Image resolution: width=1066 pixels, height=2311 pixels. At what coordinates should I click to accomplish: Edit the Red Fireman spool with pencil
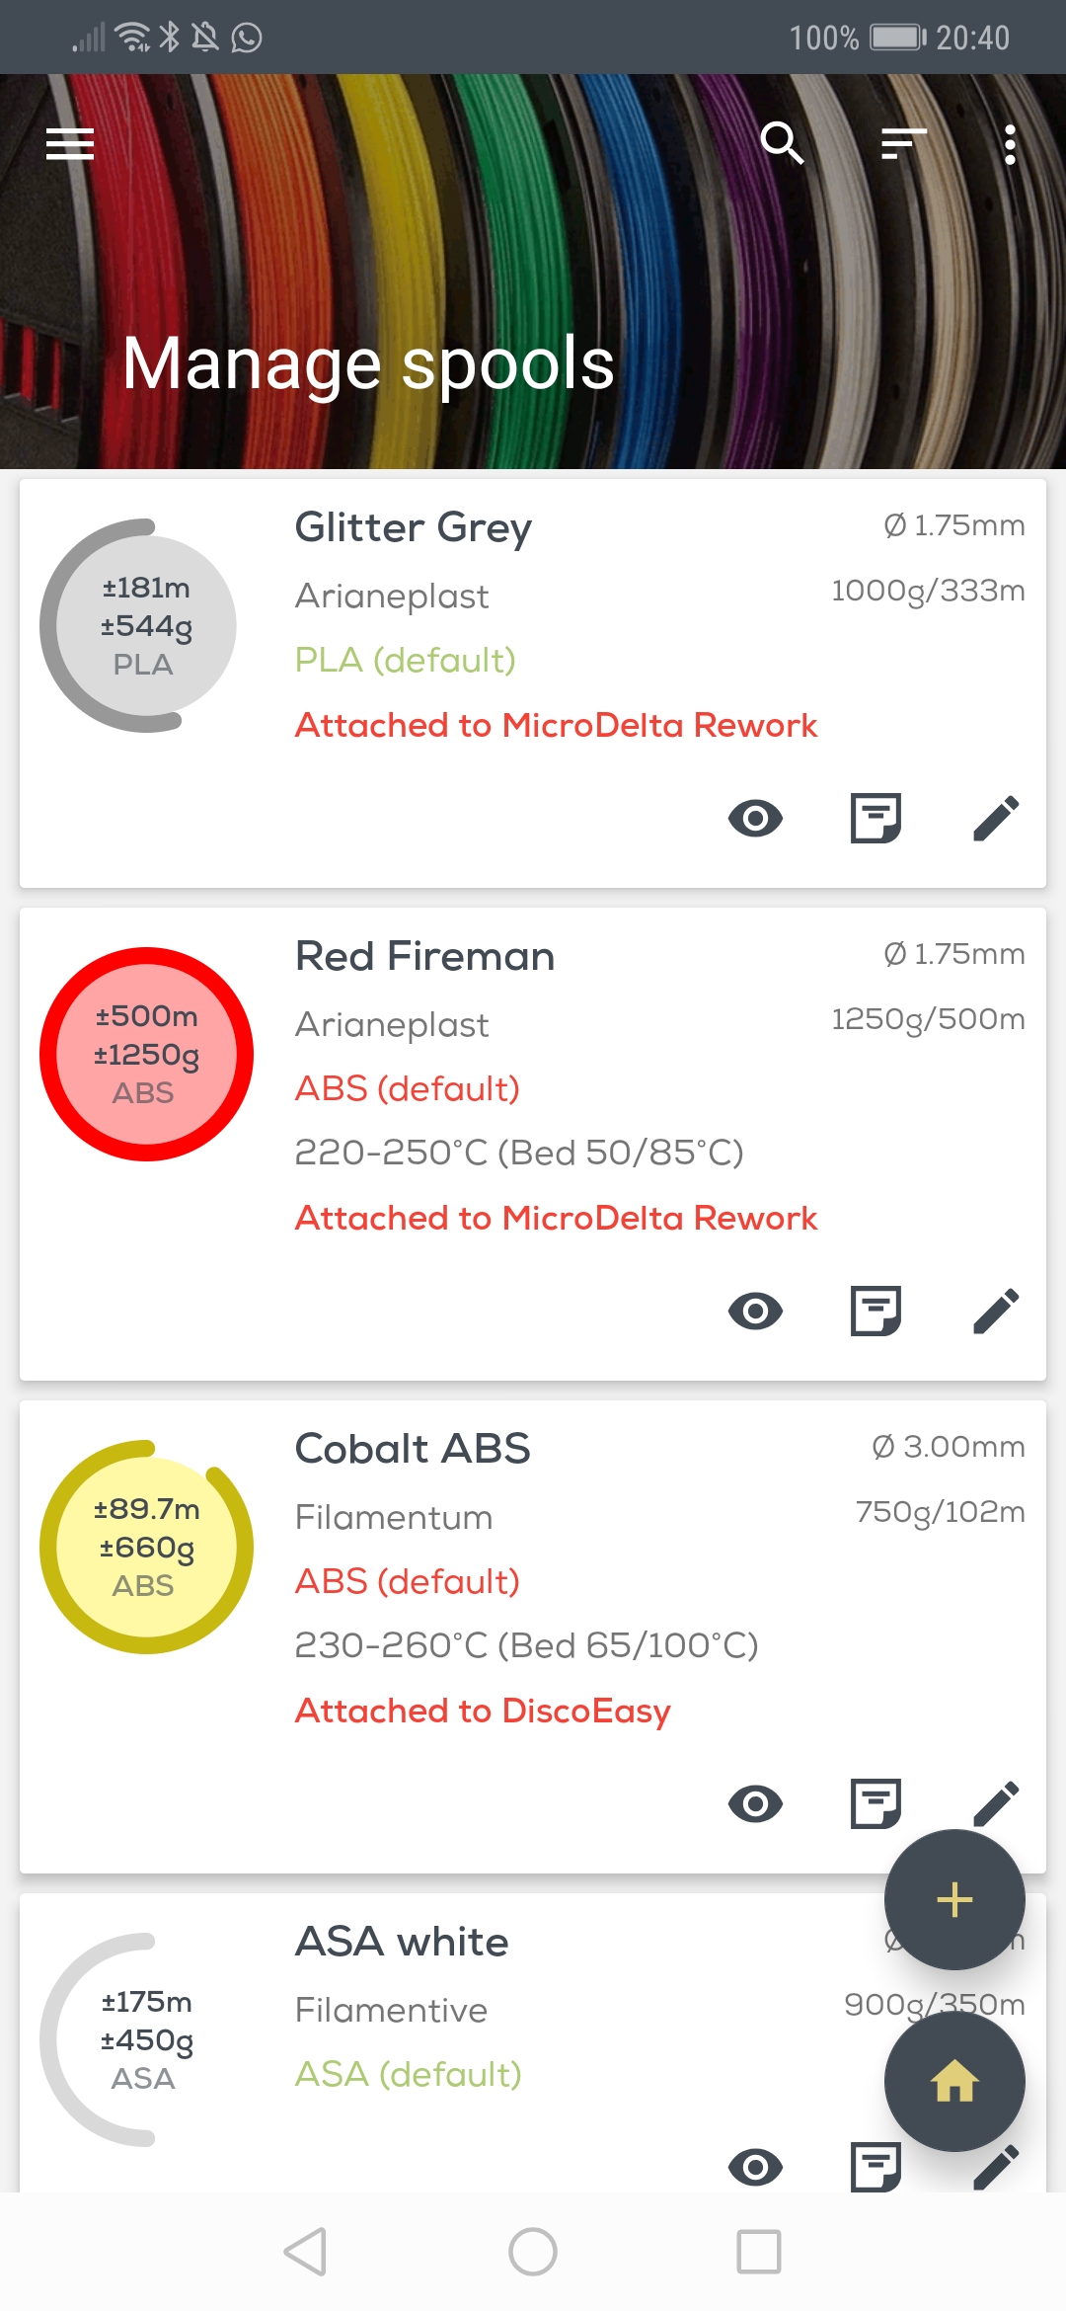(996, 1312)
